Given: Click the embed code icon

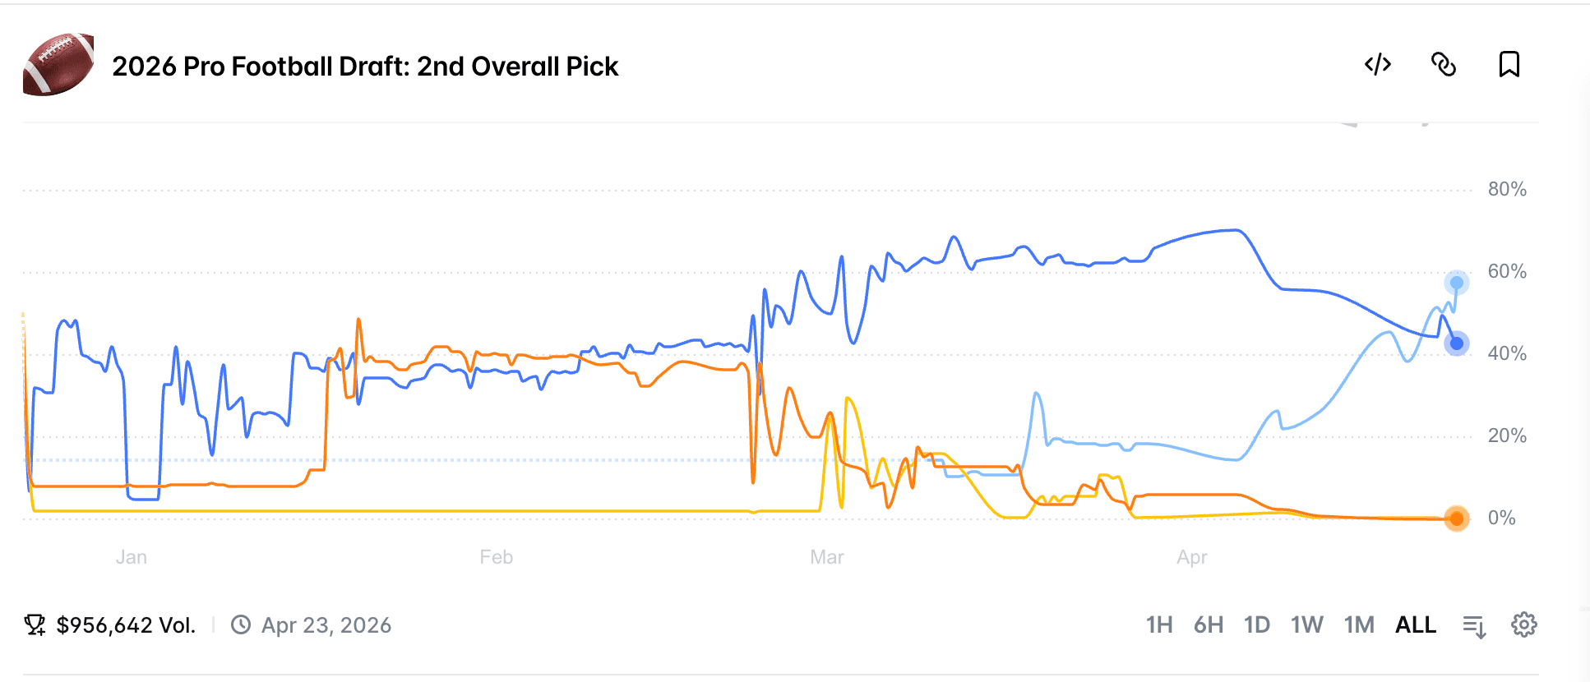Looking at the screenshot, I should pyautogui.click(x=1378, y=64).
